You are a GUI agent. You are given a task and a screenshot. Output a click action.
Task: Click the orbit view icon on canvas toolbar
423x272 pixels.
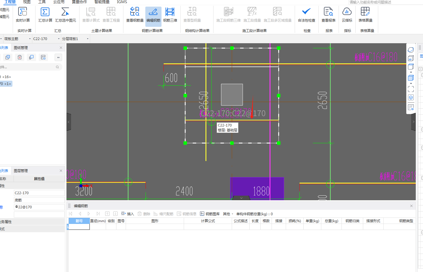(411, 50)
